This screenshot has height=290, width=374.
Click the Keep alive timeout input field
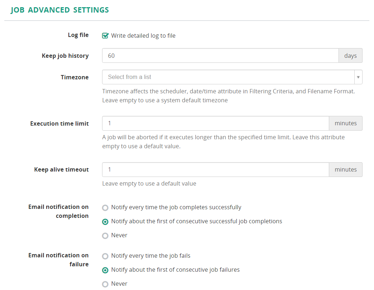coord(216,170)
